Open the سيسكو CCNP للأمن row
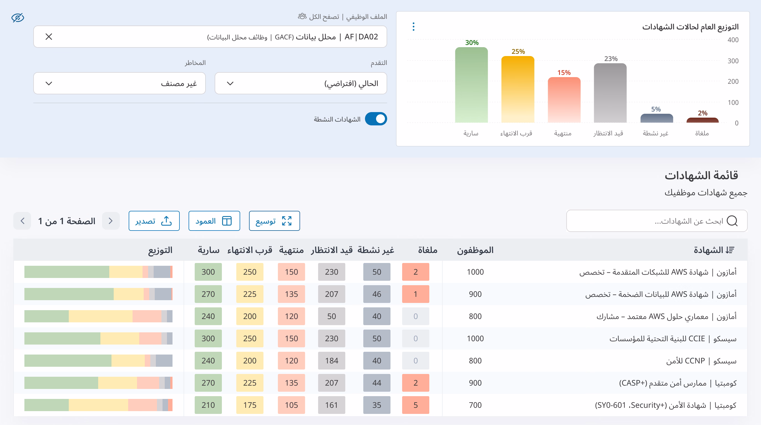Viewport: 761px width, 425px height. 380,361
